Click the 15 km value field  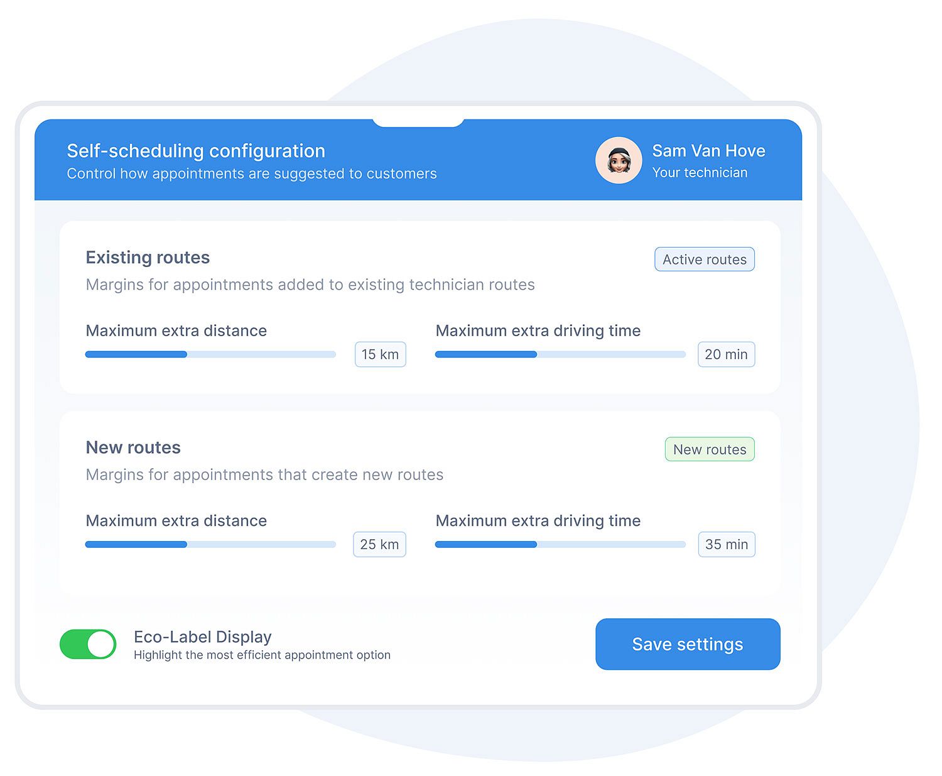point(380,354)
